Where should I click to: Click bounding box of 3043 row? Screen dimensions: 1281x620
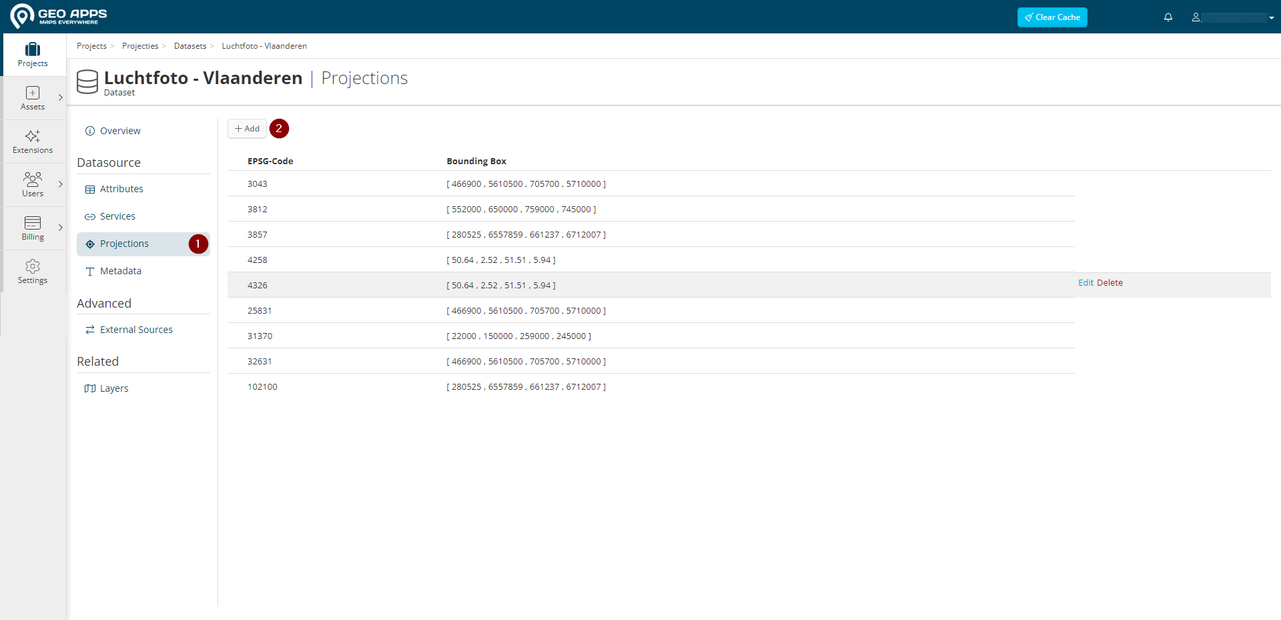pos(526,184)
